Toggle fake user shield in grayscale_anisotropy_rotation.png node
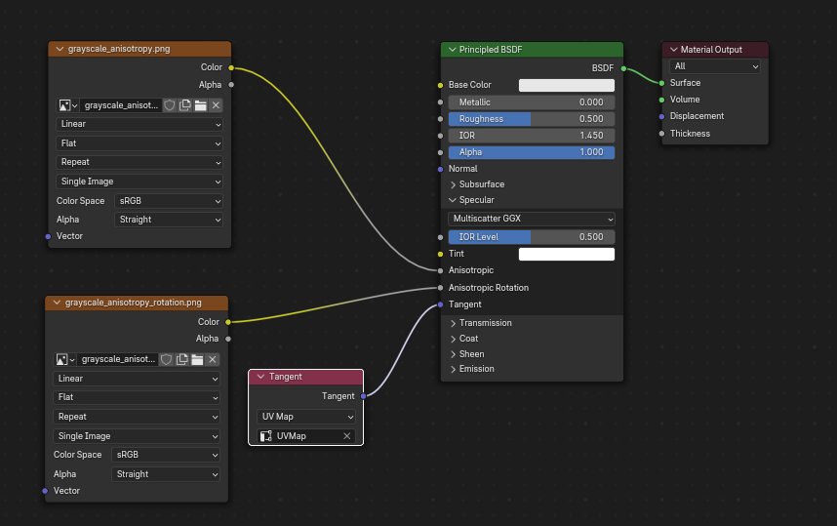The height and width of the screenshot is (526, 837). click(x=166, y=359)
